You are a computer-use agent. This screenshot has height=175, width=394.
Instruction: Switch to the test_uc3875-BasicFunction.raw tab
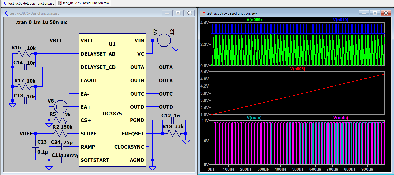(x=83, y=3)
